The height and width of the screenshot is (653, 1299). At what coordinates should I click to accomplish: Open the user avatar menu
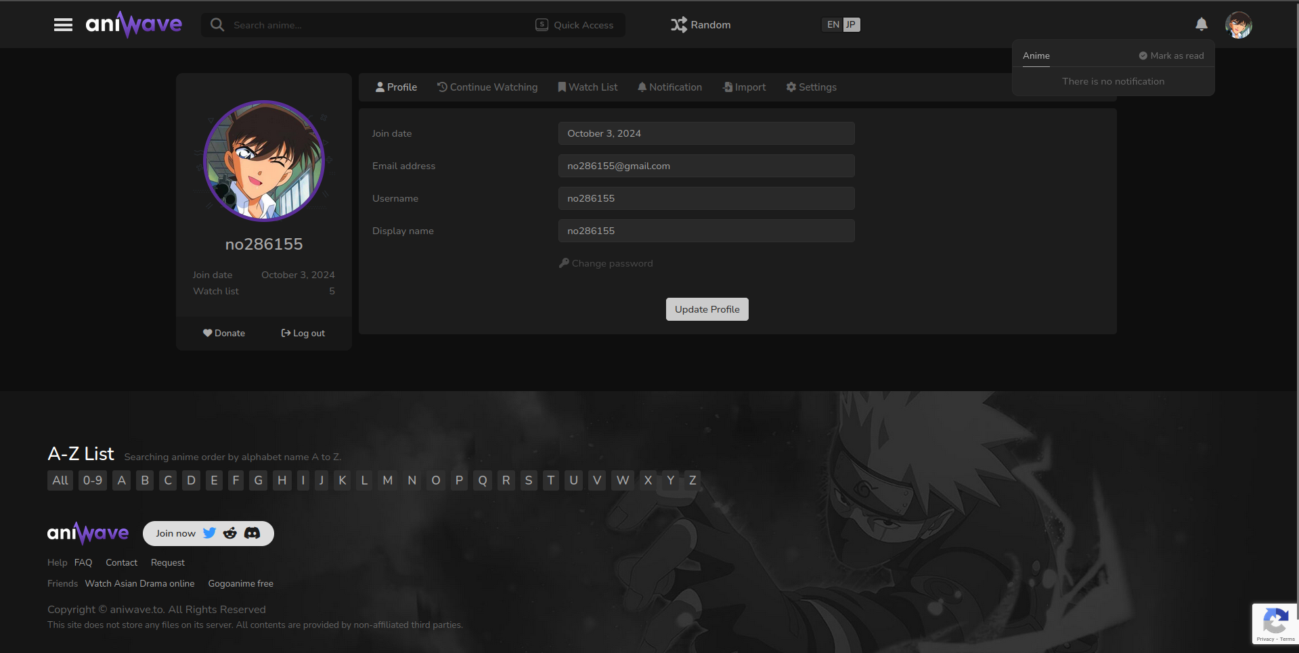[1239, 25]
